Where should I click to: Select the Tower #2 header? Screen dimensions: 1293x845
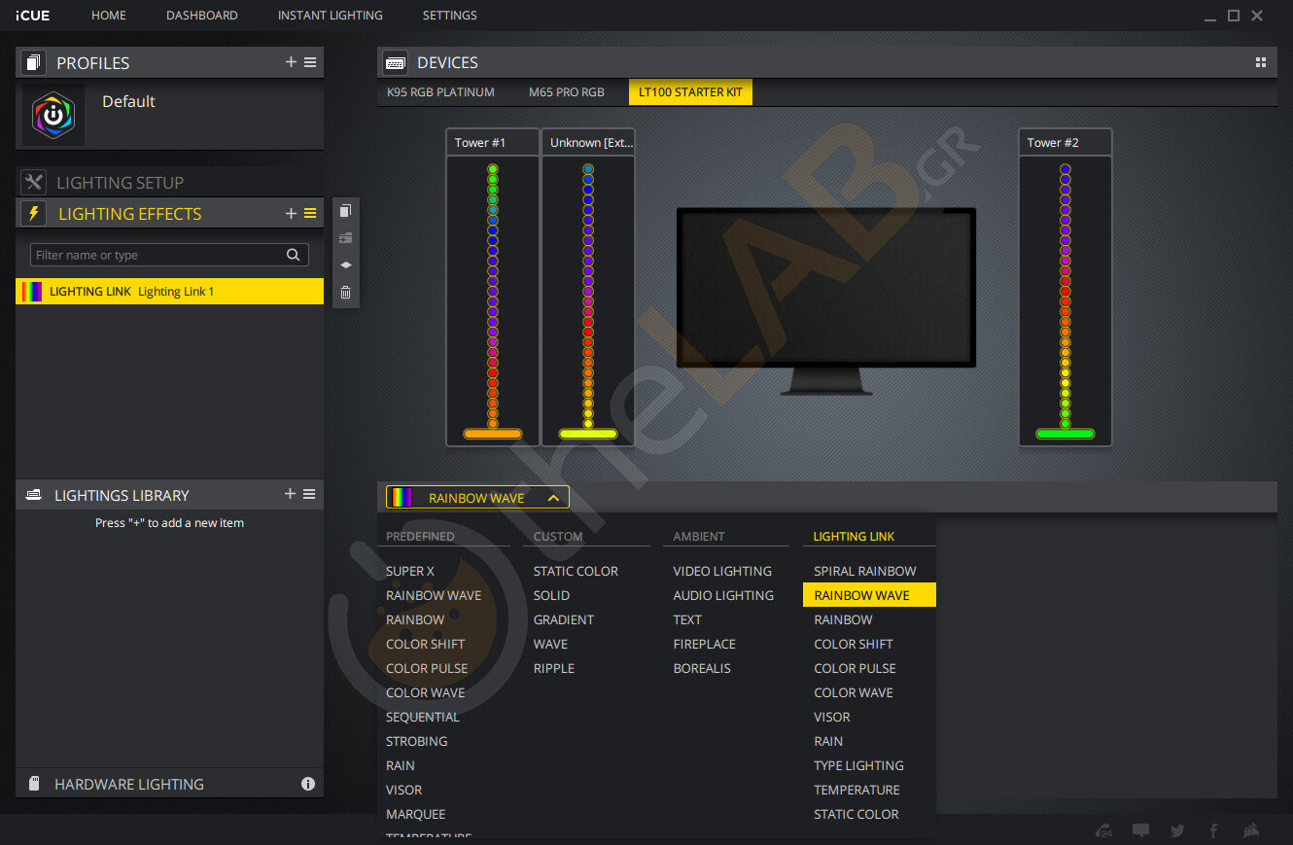click(1066, 143)
